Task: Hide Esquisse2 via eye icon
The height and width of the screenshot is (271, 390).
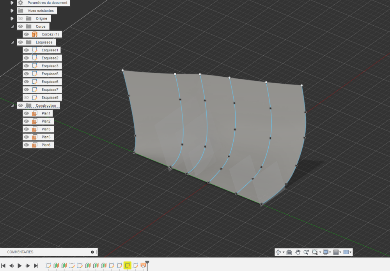Action: click(27, 58)
